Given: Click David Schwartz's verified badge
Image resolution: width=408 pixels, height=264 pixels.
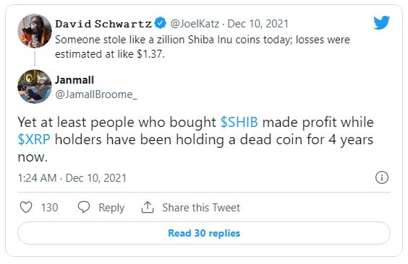Looking at the screenshot, I should 161,23.
